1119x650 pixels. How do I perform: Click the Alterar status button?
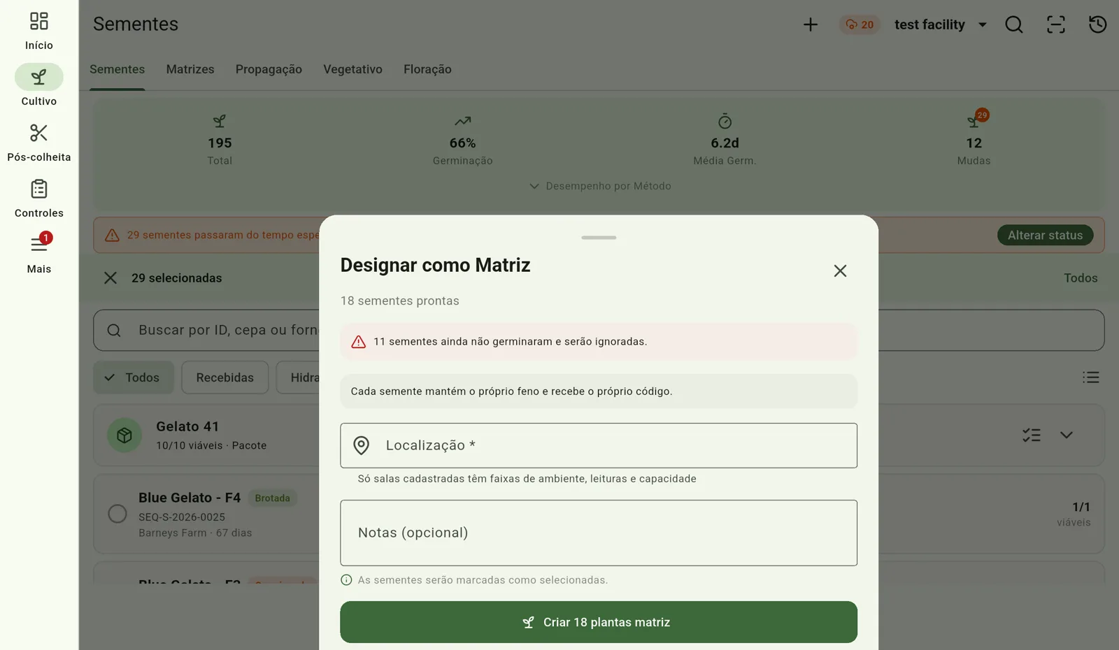click(1045, 235)
